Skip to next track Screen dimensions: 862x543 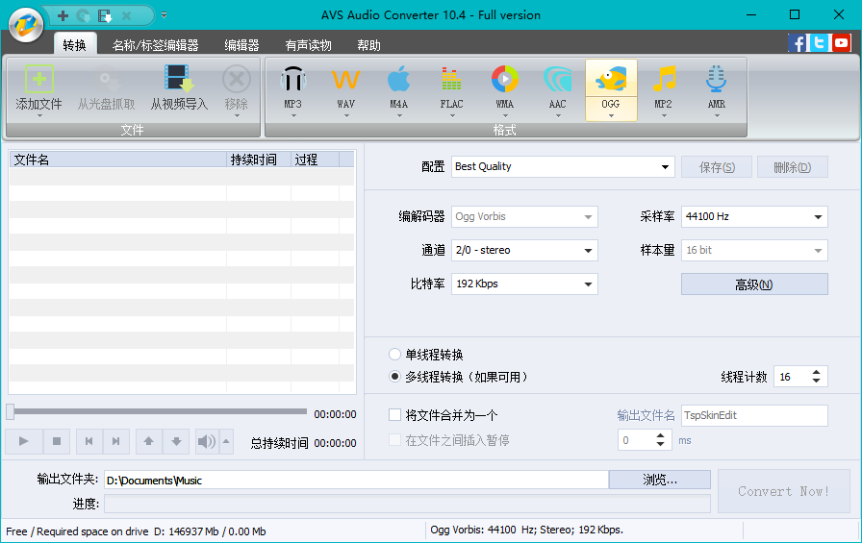click(116, 441)
